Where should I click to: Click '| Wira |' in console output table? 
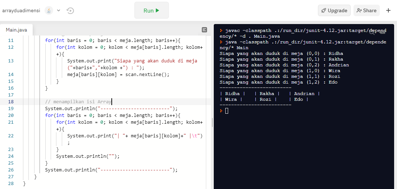pos(231,100)
